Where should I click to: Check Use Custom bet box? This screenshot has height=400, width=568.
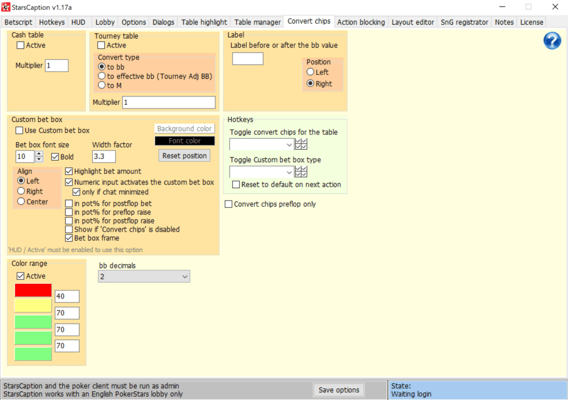point(19,131)
